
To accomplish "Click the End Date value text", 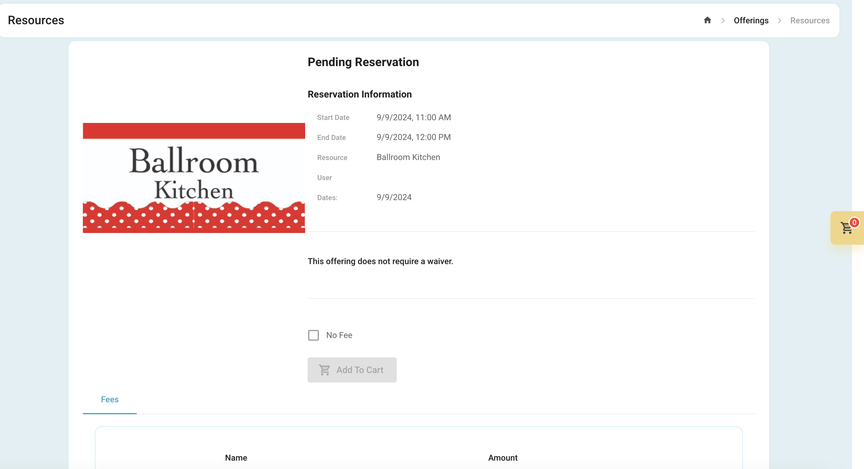I will click(x=413, y=137).
